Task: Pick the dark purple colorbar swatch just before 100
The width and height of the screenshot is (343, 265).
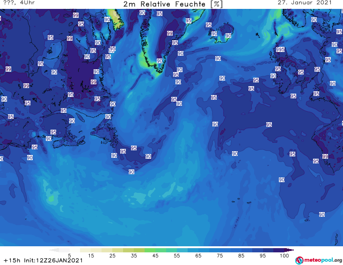Action: (279, 250)
